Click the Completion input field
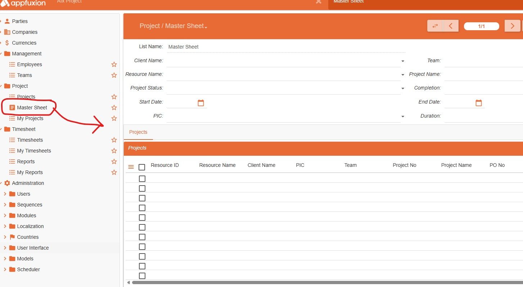This screenshot has width=523, height=287. coord(484,88)
